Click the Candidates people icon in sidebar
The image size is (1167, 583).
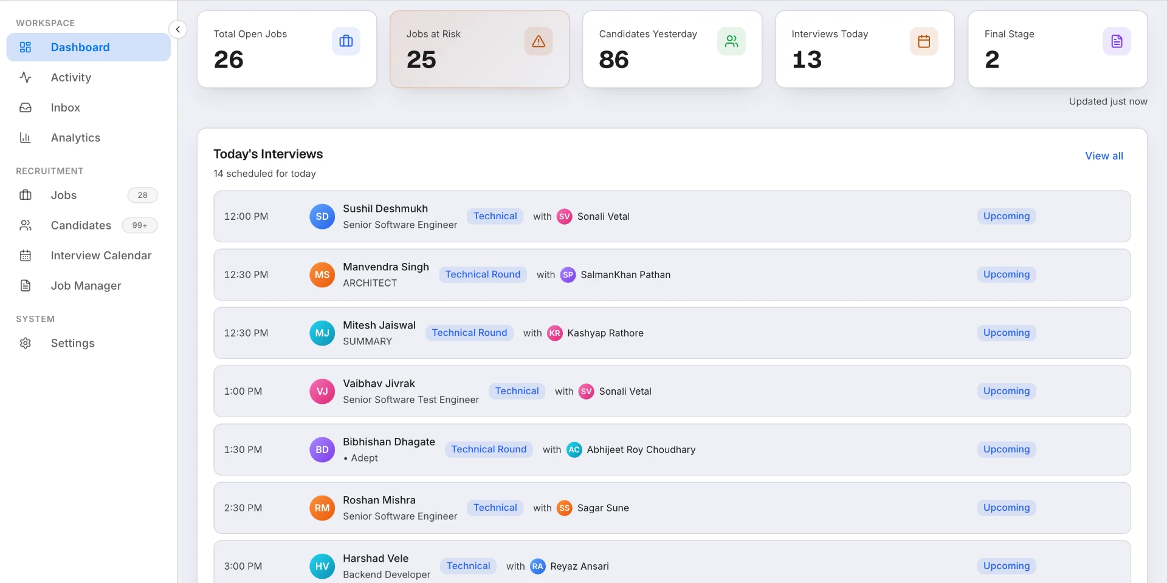point(26,225)
